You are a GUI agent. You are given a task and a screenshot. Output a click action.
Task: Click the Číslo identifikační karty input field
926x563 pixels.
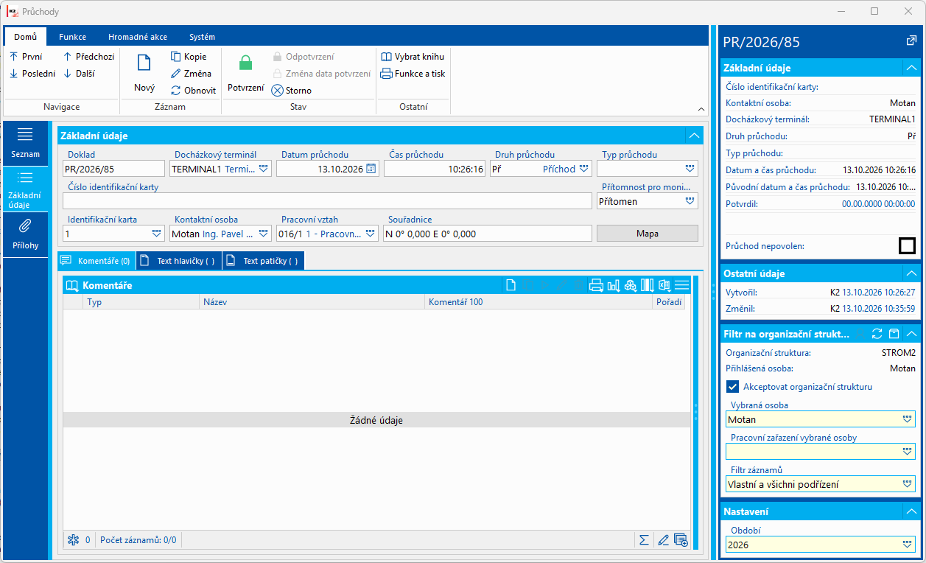[327, 201]
